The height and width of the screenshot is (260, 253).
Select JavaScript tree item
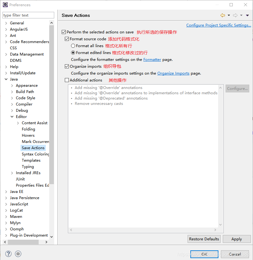click(19, 204)
